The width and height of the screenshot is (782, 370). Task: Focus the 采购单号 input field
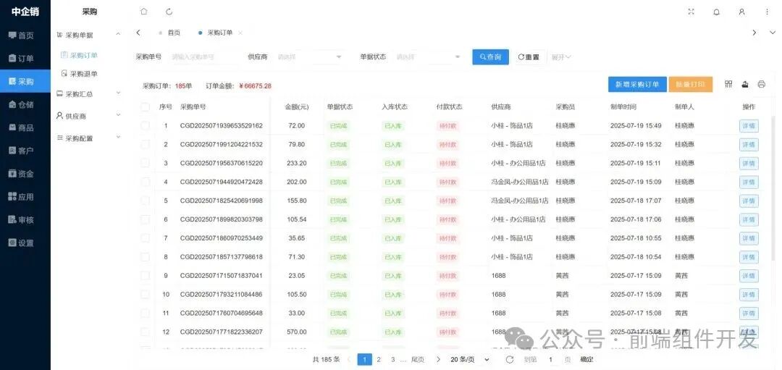203,57
